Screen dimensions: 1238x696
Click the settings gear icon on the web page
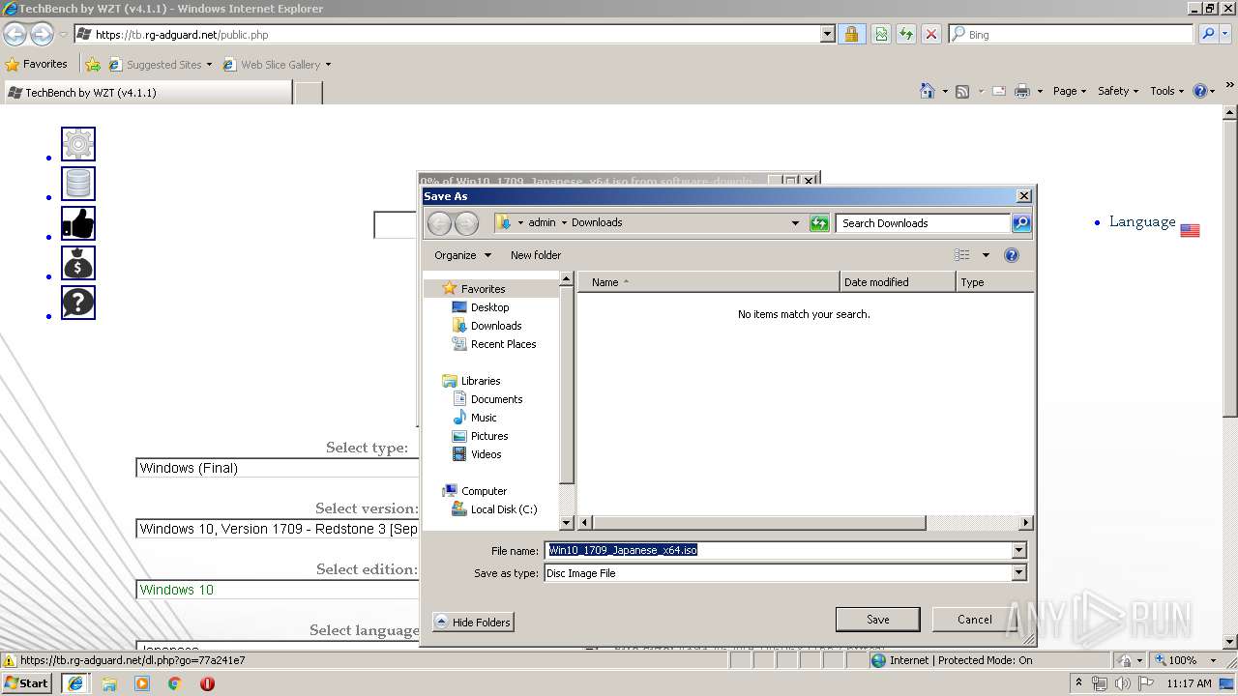coord(78,144)
